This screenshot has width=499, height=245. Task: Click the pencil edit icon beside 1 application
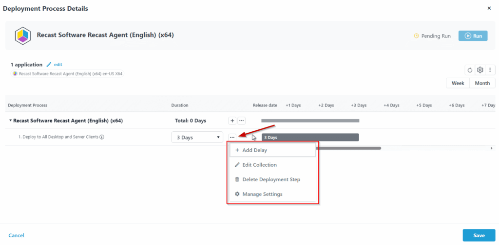tap(49, 65)
